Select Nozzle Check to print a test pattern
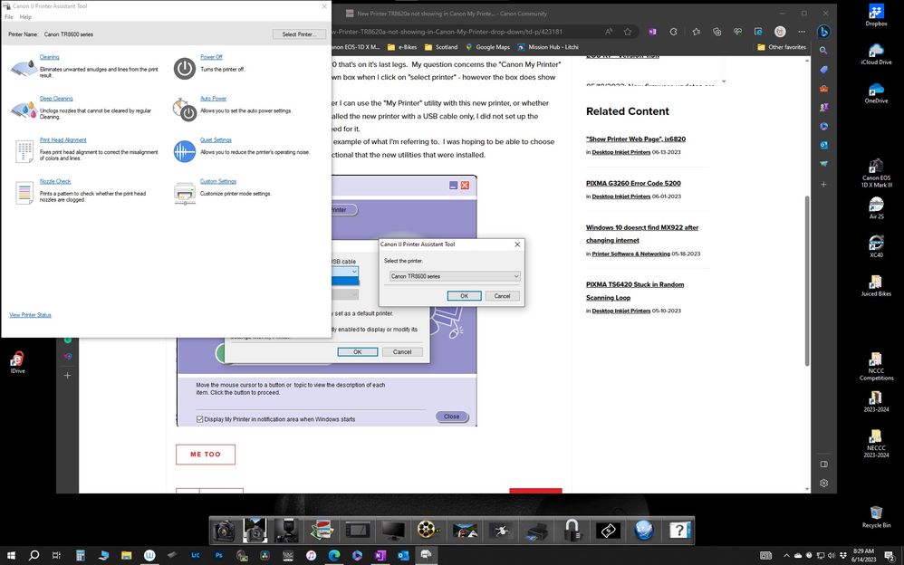Screen dimensions: 904x565 55,181
